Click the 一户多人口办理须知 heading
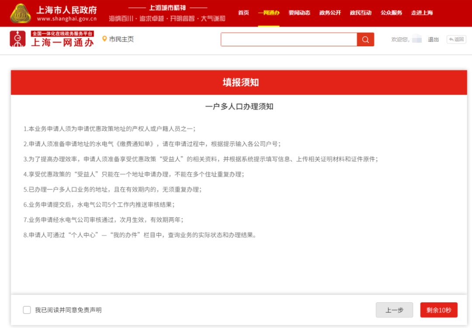Image resolution: width=472 pixels, height=328 pixels. (239, 106)
